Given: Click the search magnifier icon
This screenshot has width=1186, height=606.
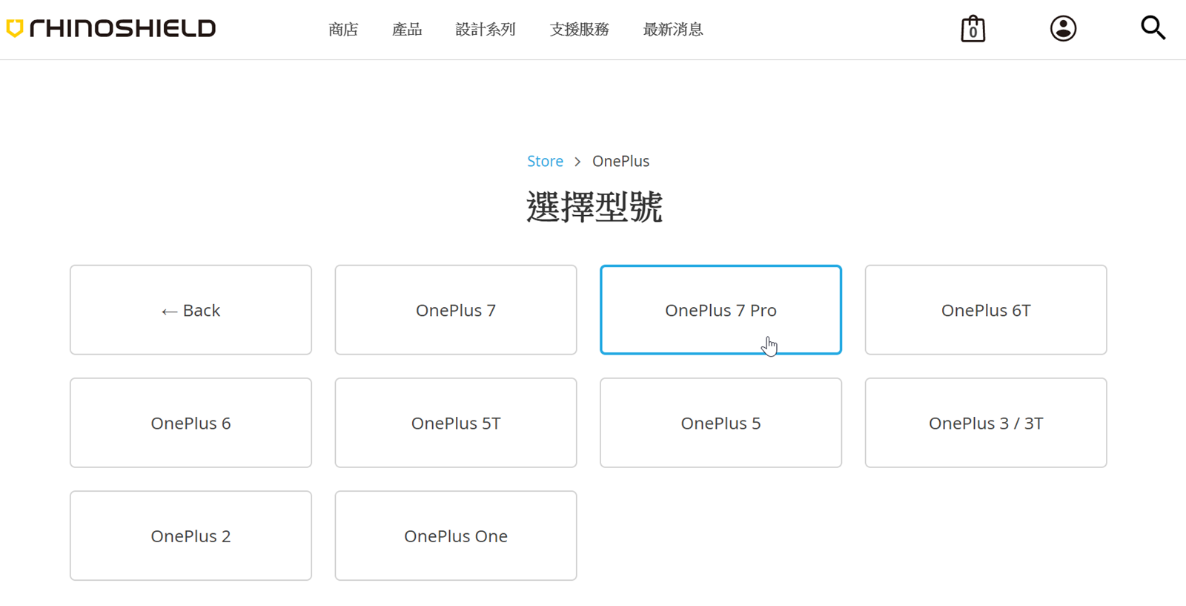Looking at the screenshot, I should pos(1153,28).
